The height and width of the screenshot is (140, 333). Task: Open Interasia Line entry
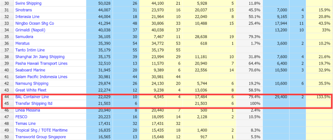pos(27,17)
